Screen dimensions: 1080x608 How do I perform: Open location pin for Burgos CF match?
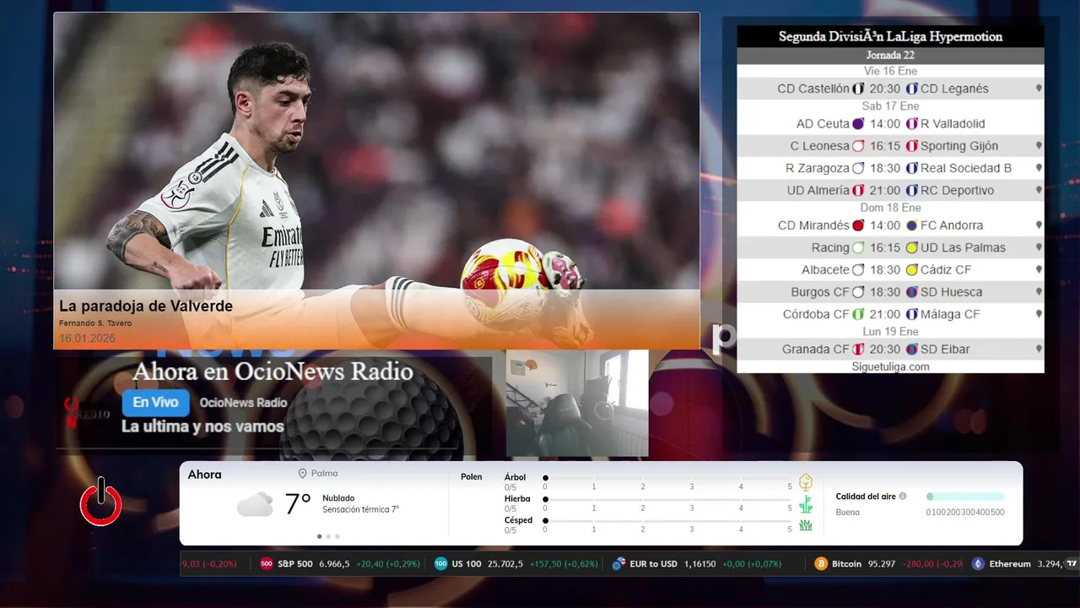coord(1039,291)
